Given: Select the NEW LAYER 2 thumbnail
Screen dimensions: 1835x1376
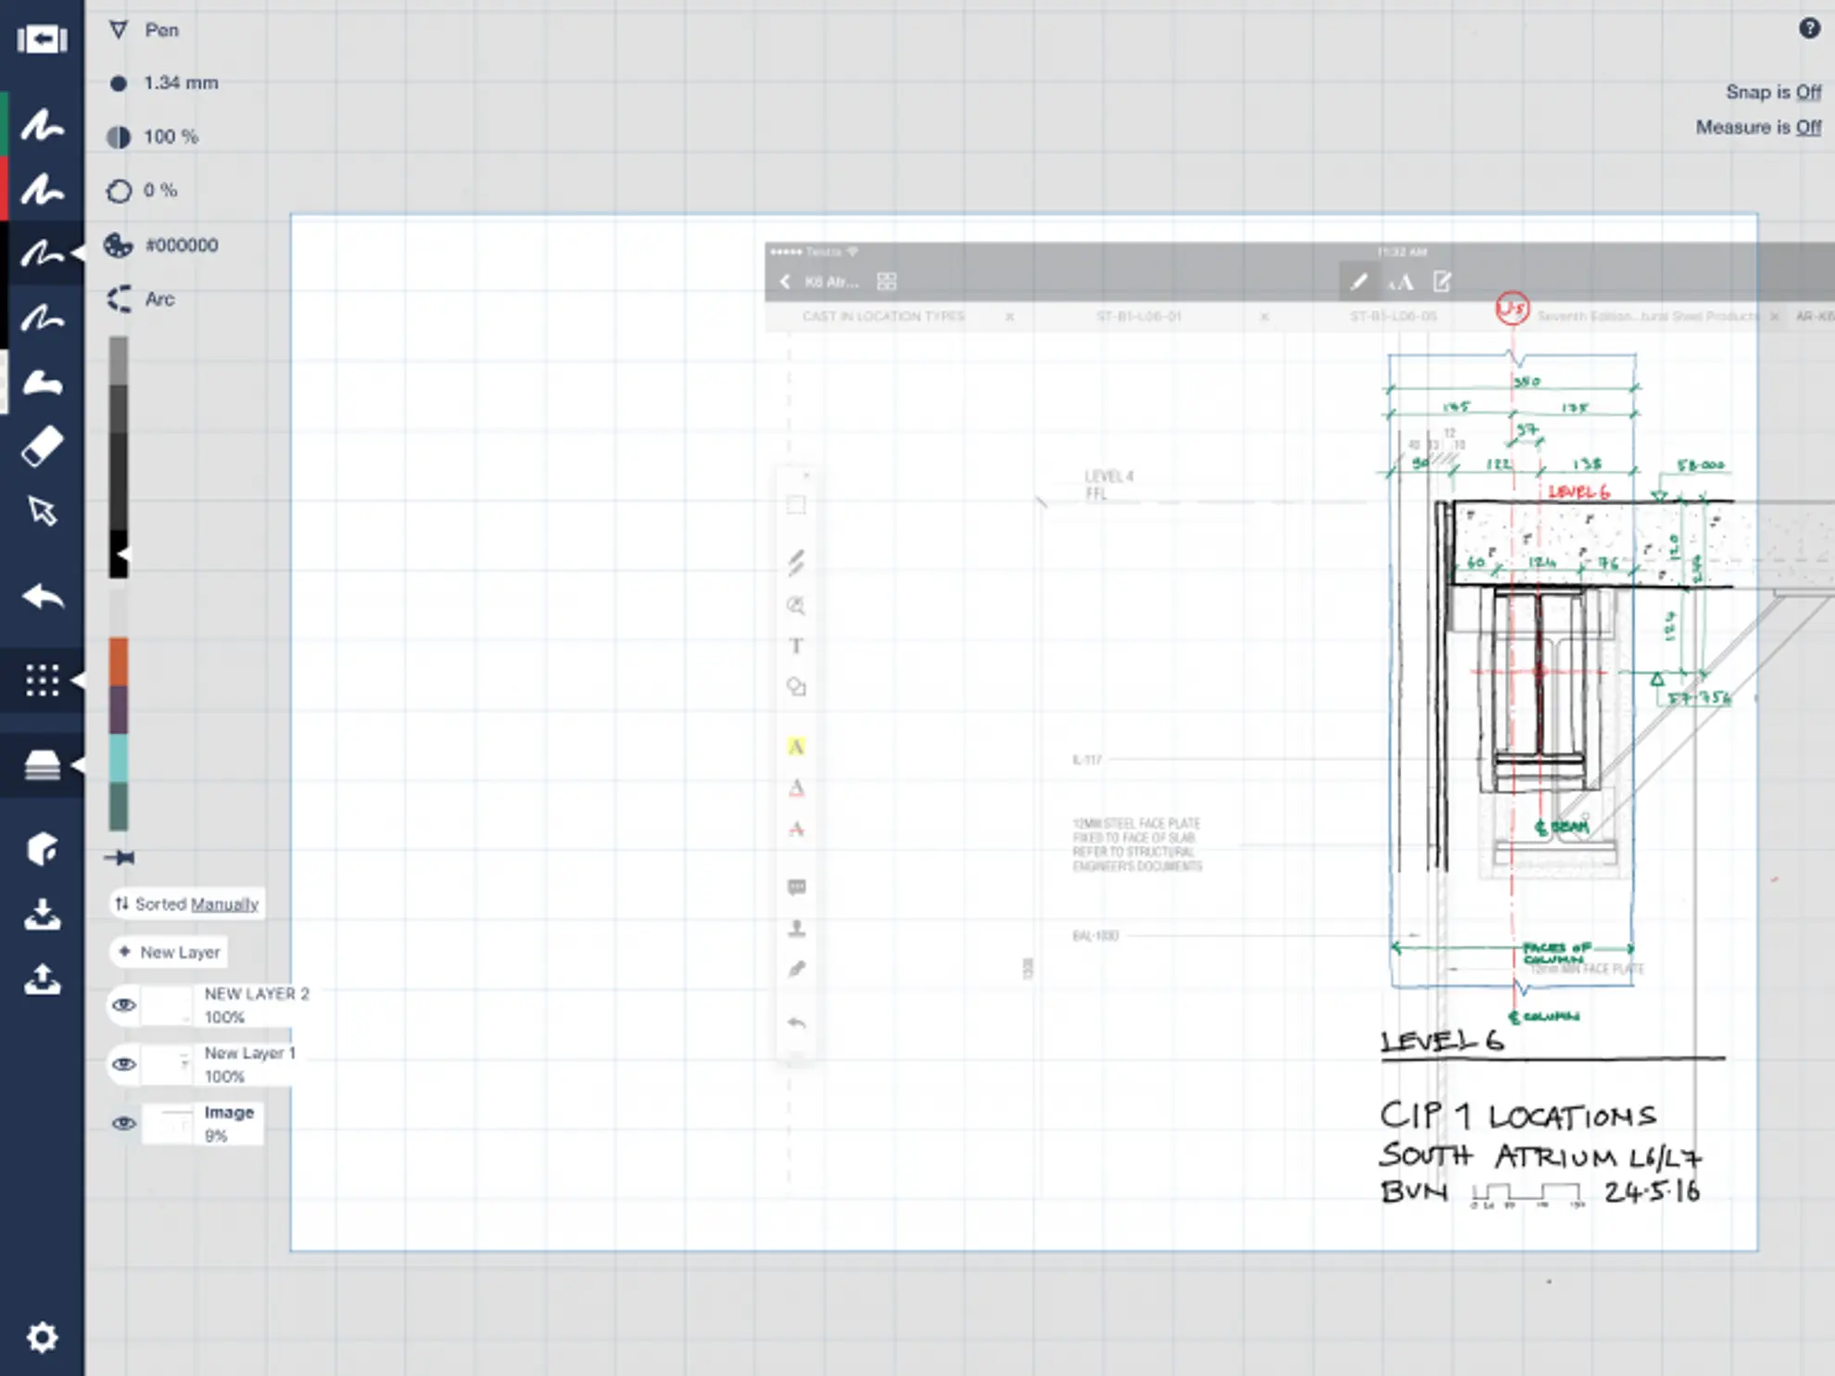Looking at the screenshot, I should click(x=169, y=1005).
